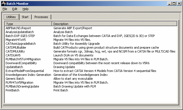This screenshot has height=110, width=183.
Task: Select the Generic Batch entry
Action: [15, 79]
